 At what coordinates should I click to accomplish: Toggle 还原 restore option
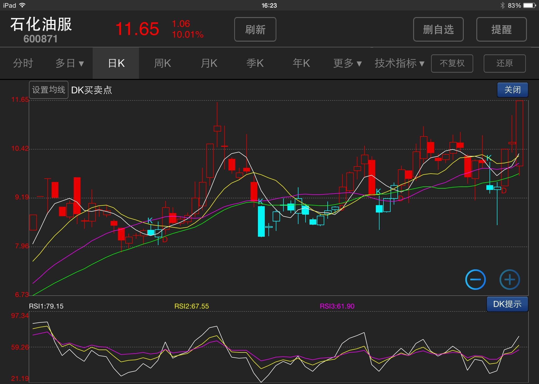click(505, 63)
